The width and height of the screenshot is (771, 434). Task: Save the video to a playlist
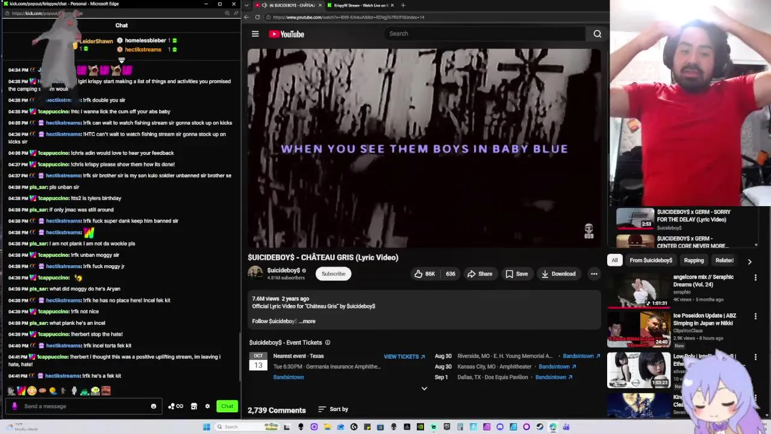click(517, 274)
